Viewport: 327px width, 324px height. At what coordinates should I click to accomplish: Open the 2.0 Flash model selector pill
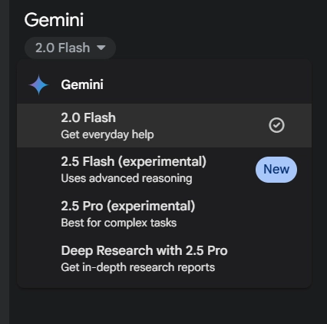[70, 48]
